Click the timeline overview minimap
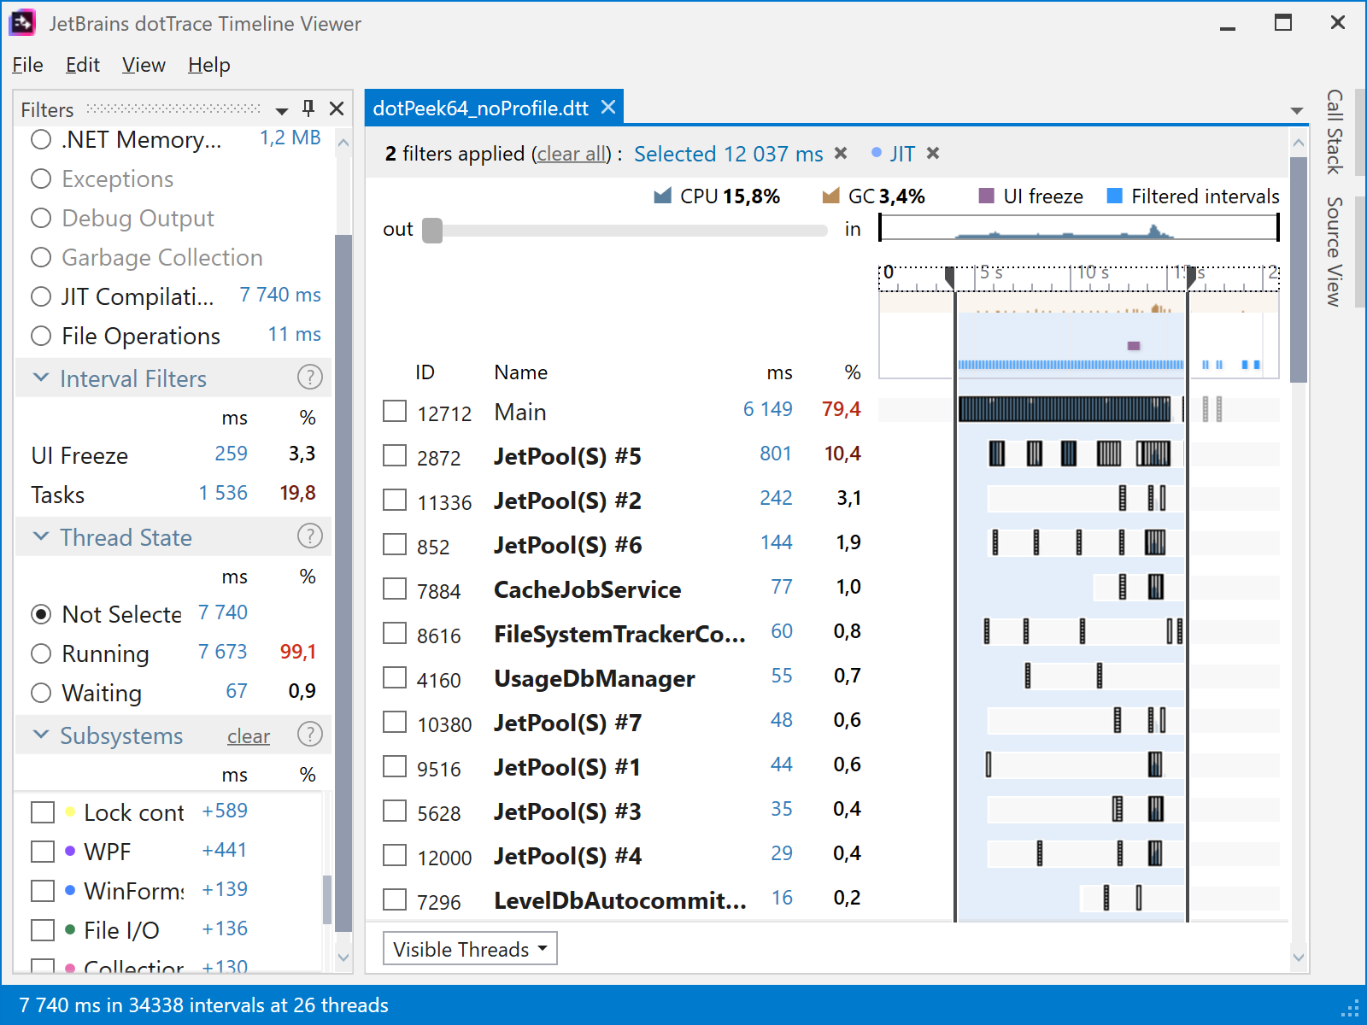Image resolution: width=1367 pixels, height=1025 pixels. tap(1079, 227)
